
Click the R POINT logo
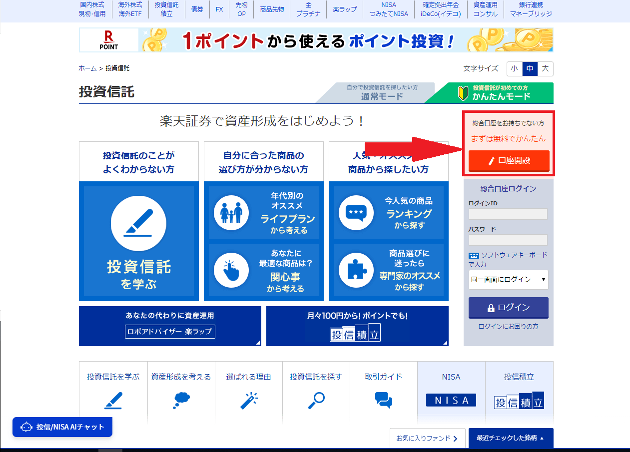(109, 40)
